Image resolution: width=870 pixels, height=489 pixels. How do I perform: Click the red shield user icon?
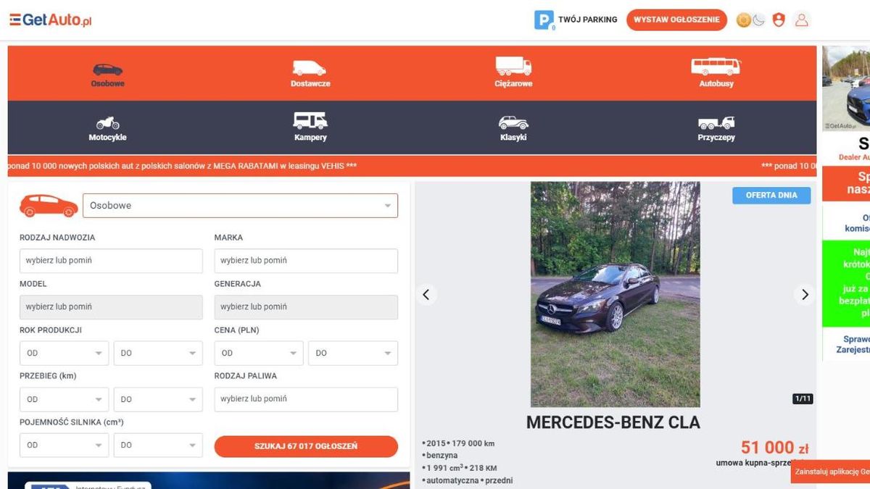click(779, 20)
